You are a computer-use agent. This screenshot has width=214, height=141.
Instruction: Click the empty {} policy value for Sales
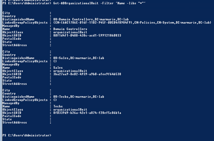(x=55, y=61)
